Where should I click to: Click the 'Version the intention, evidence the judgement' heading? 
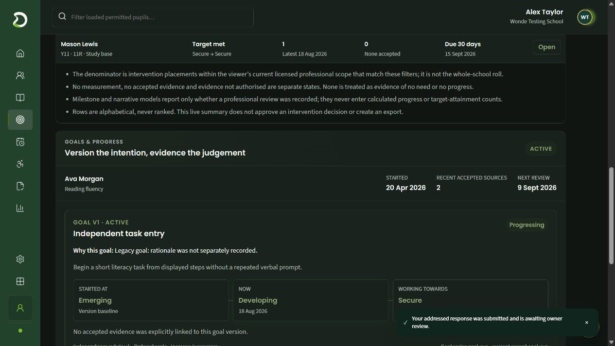click(155, 153)
